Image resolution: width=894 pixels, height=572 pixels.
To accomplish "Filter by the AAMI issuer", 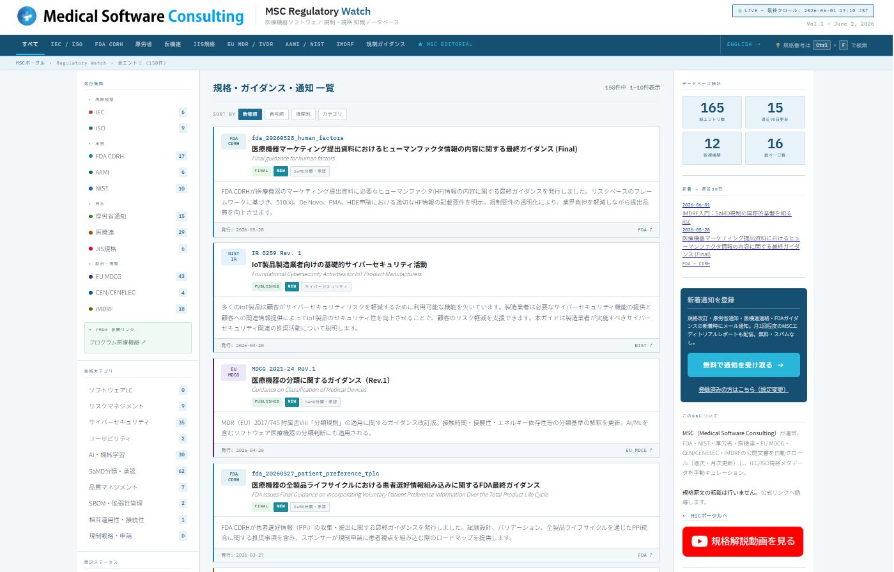I will pyautogui.click(x=137, y=173).
